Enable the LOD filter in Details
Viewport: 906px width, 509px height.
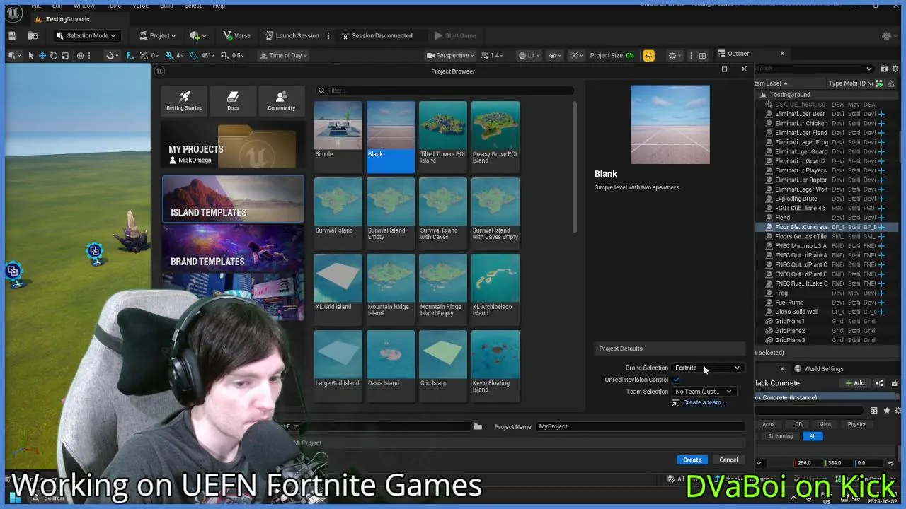point(797,424)
